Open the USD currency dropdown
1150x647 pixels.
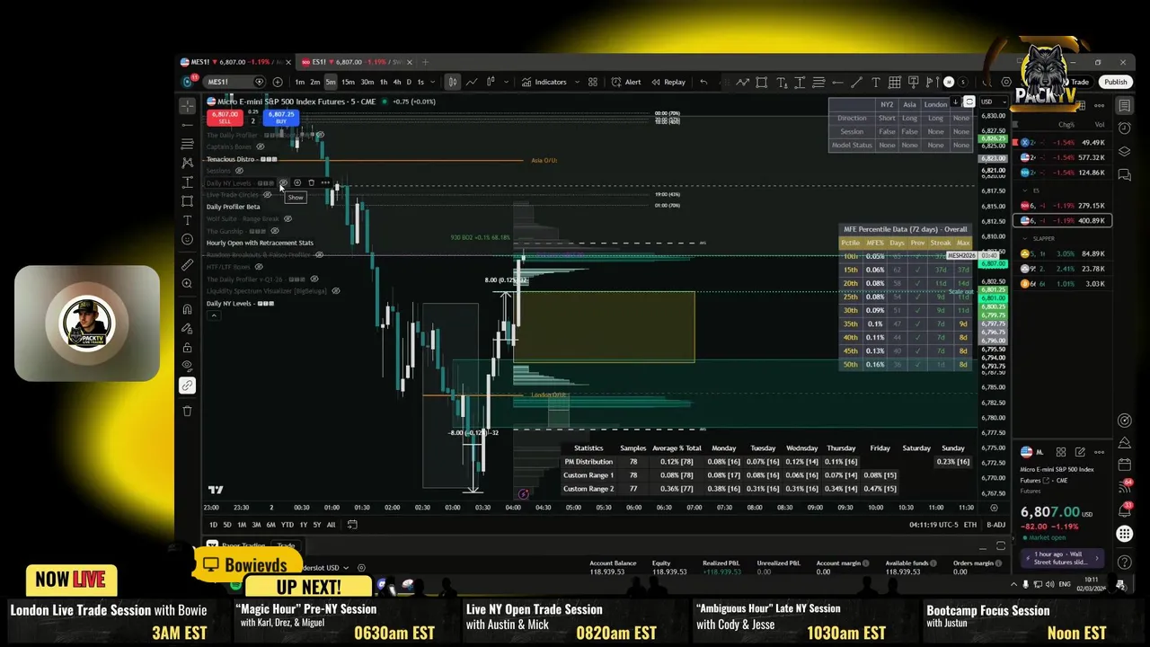click(x=992, y=102)
